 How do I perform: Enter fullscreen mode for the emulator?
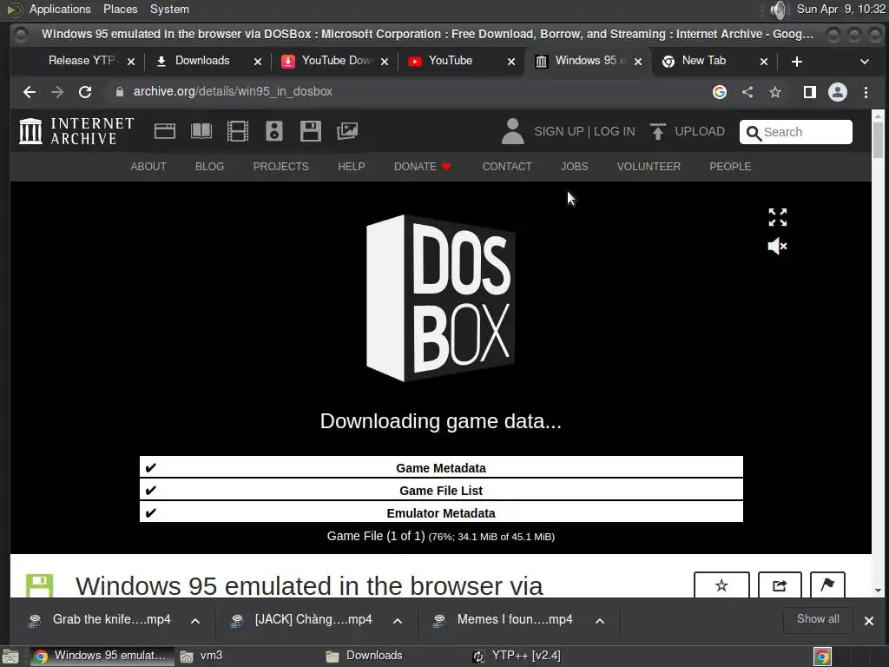click(777, 217)
